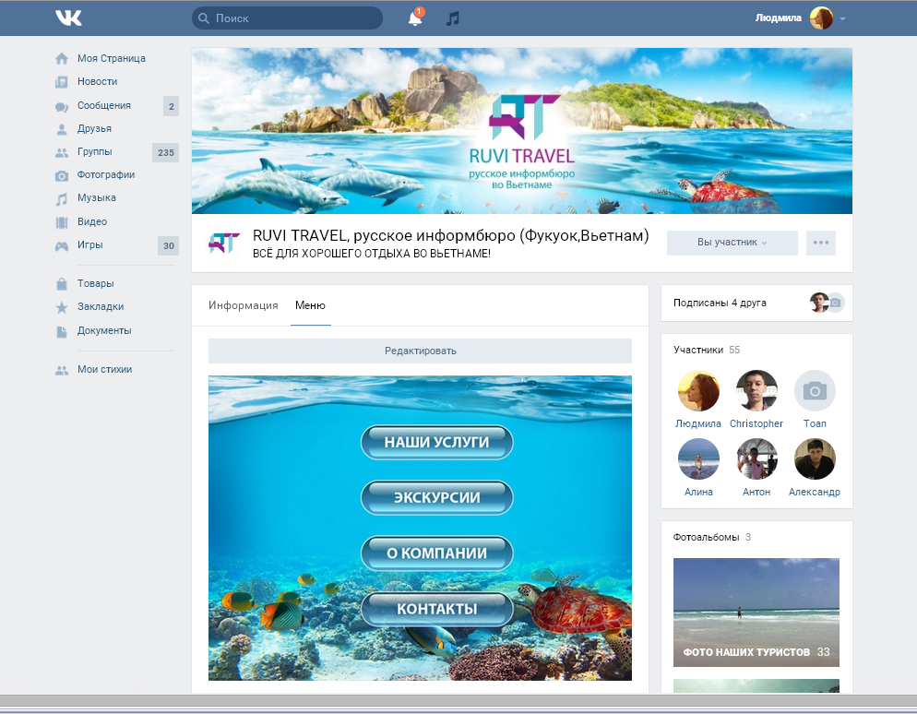Click the groups counter badge 235
917x714 pixels.
pyautogui.click(x=165, y=152)
